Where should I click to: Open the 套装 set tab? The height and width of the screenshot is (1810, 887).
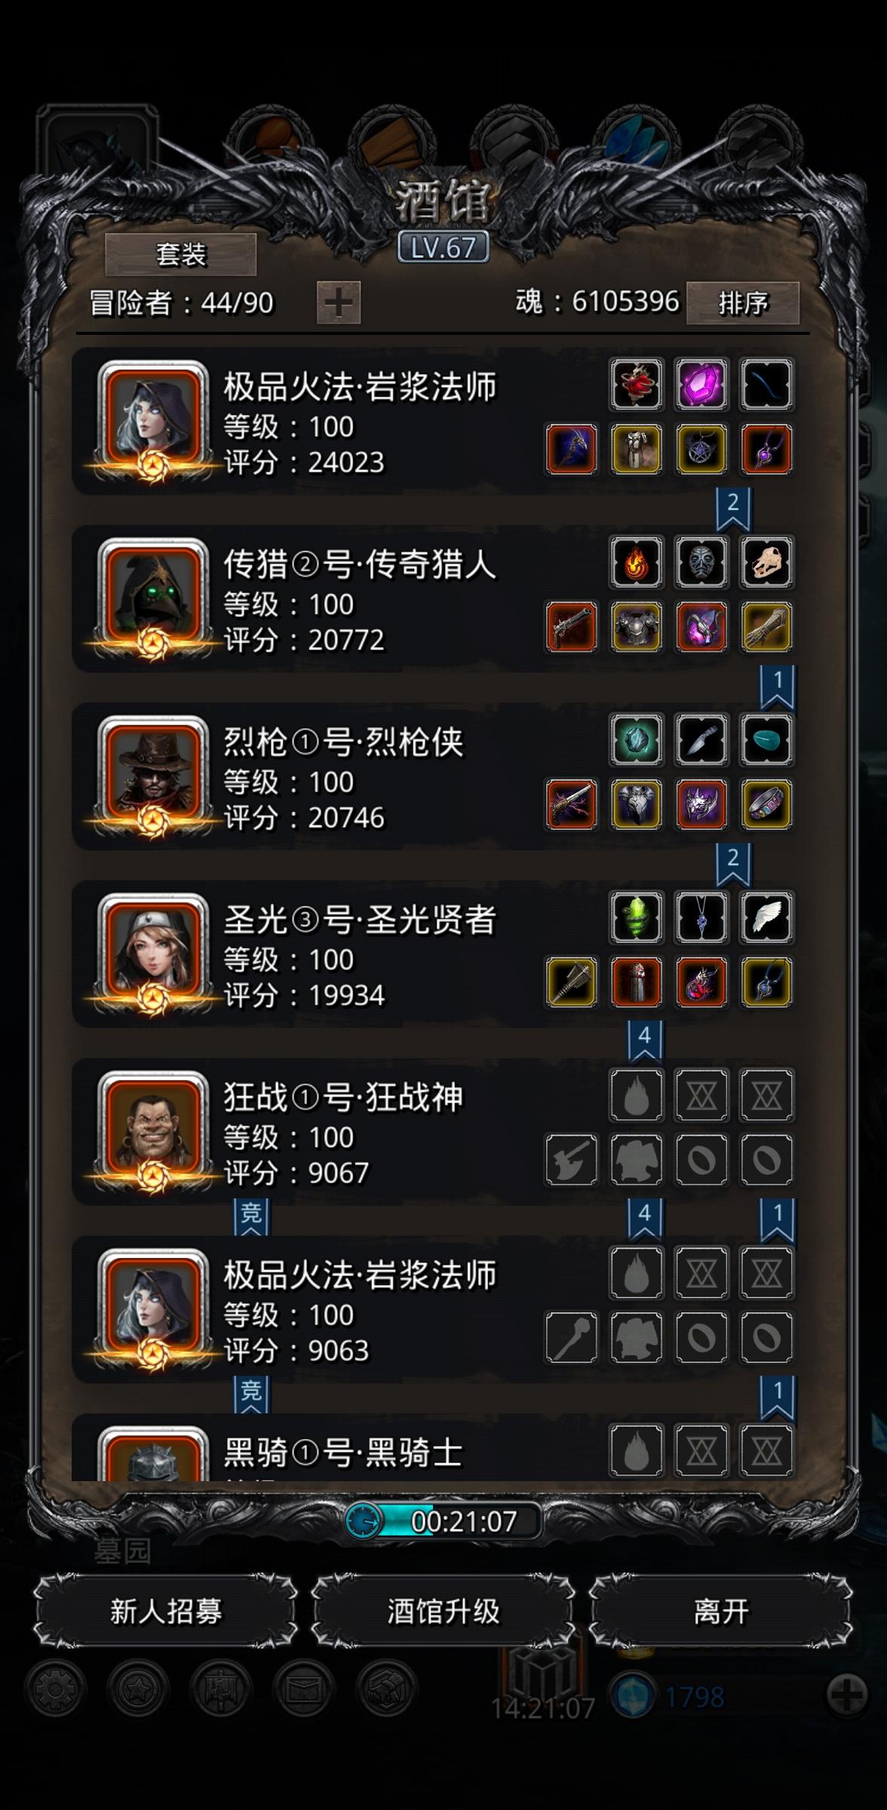click(x=181, y=254)
